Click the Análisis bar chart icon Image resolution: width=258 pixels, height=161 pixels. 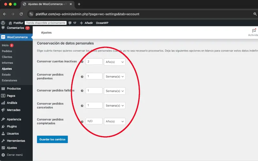[3, 103]
